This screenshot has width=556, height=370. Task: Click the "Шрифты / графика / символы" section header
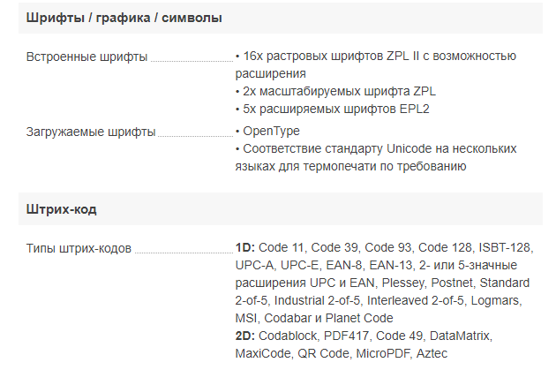[124, 18]
